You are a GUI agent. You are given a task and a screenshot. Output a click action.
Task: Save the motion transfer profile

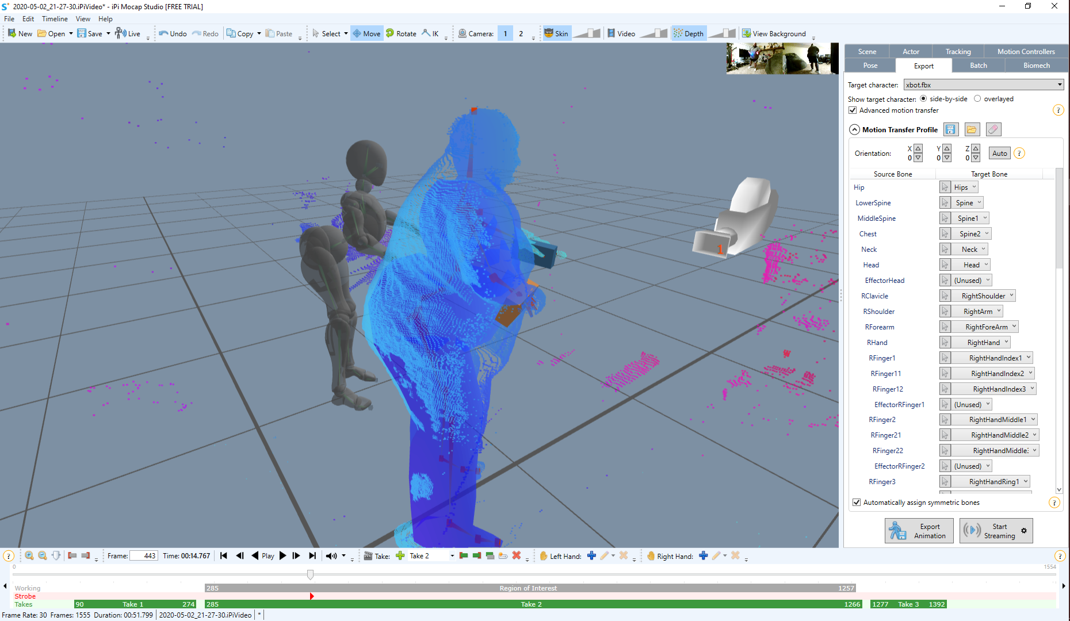(950, 129)
